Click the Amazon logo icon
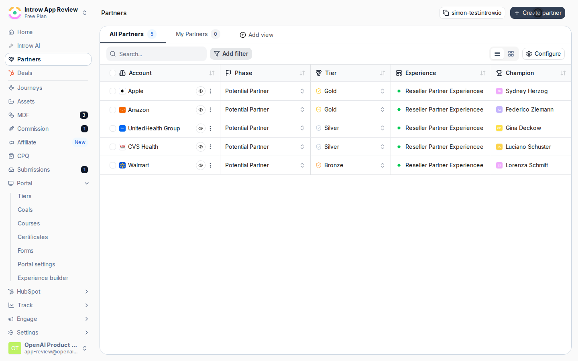 (122, 110)
